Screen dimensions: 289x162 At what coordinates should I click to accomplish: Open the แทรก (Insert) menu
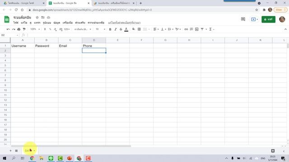pos(37,22)
